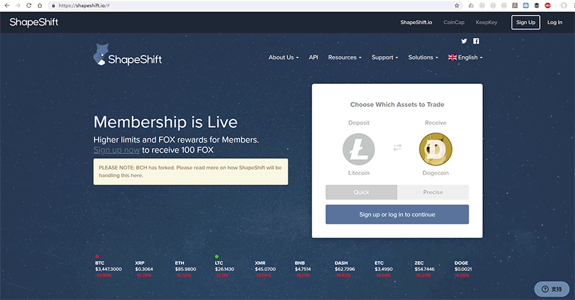Viewport: 575px width, 300px height.
Task: Follow the 'Sign up now' link
Action: click(116, 150)
